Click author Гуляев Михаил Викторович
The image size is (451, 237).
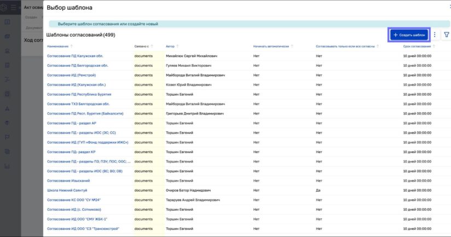188,66
